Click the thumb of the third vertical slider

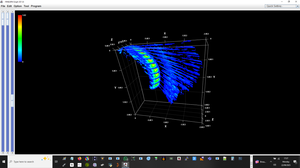12,101
